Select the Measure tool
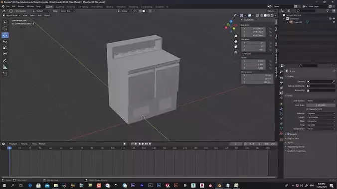The height and width of the screenshot is (189, 337). tap(5, 67)
